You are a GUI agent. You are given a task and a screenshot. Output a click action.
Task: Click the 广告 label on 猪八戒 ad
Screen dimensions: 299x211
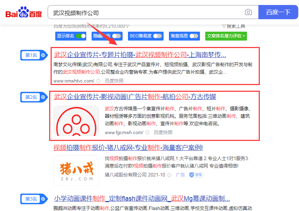(x=180, y=175)
